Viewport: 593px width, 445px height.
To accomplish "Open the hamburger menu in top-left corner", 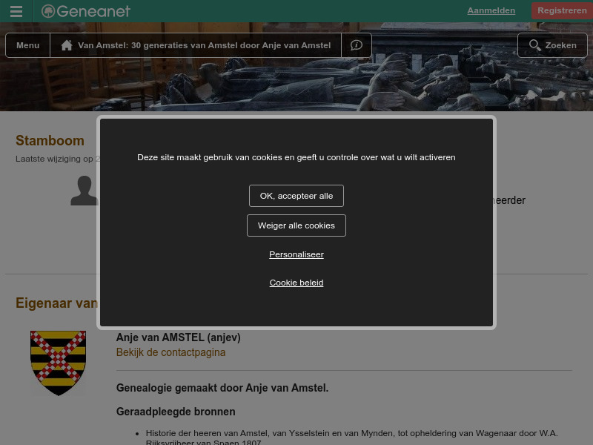I will click(16, 10).
